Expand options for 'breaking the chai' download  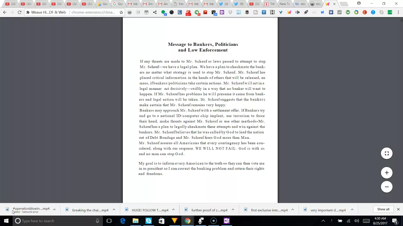click(x=114, y=210)
